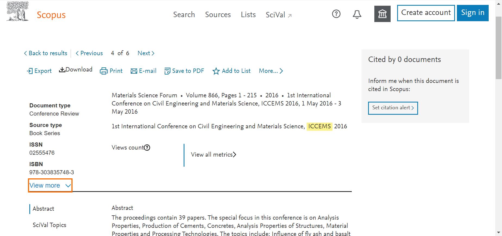
Task: Click the Set citation alert button
Action: coord(393,108)
